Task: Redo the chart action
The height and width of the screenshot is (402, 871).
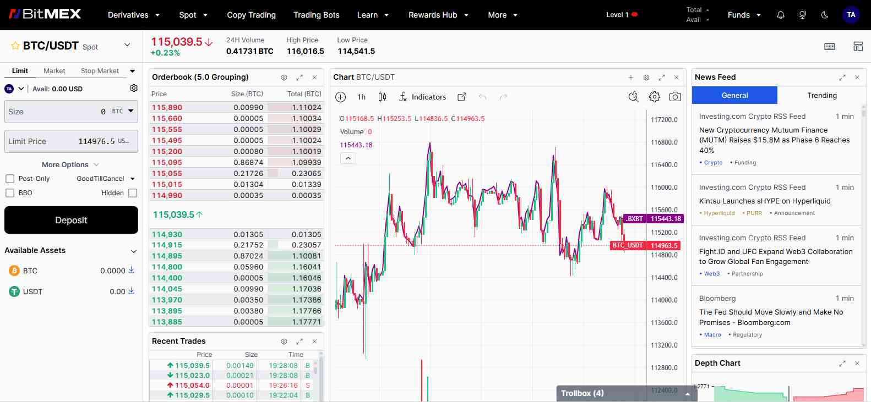Action: 503,97
